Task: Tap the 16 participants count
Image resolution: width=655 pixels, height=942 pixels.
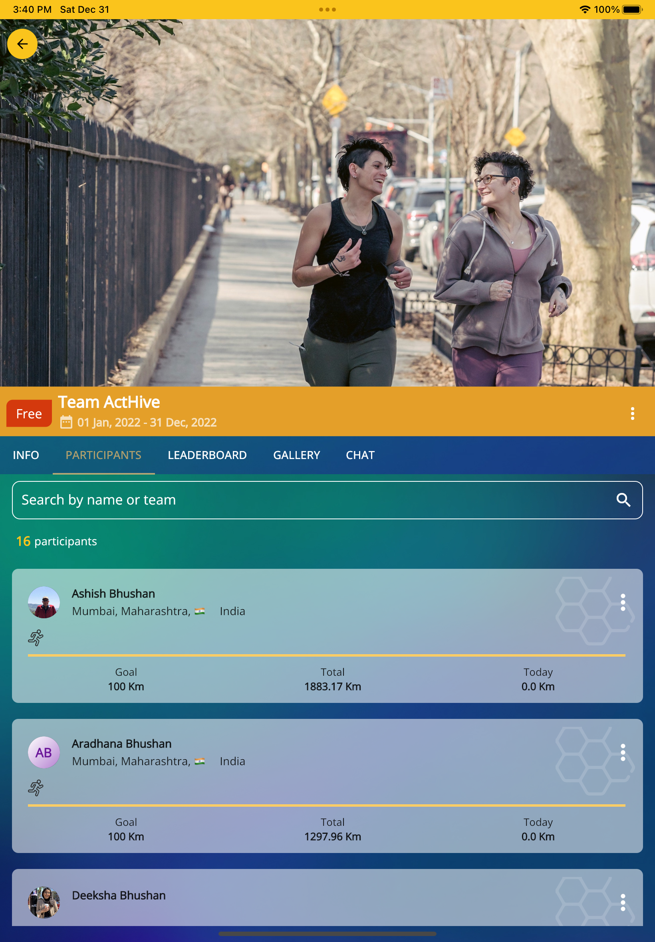Action: pyautogui.click(x=57, y=541)
